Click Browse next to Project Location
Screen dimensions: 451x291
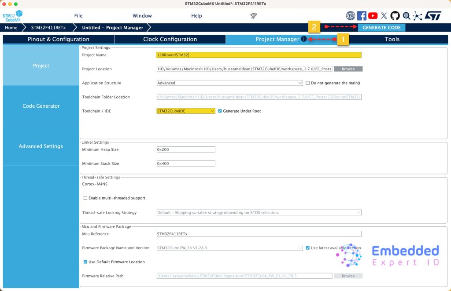[x=348, y=69]
